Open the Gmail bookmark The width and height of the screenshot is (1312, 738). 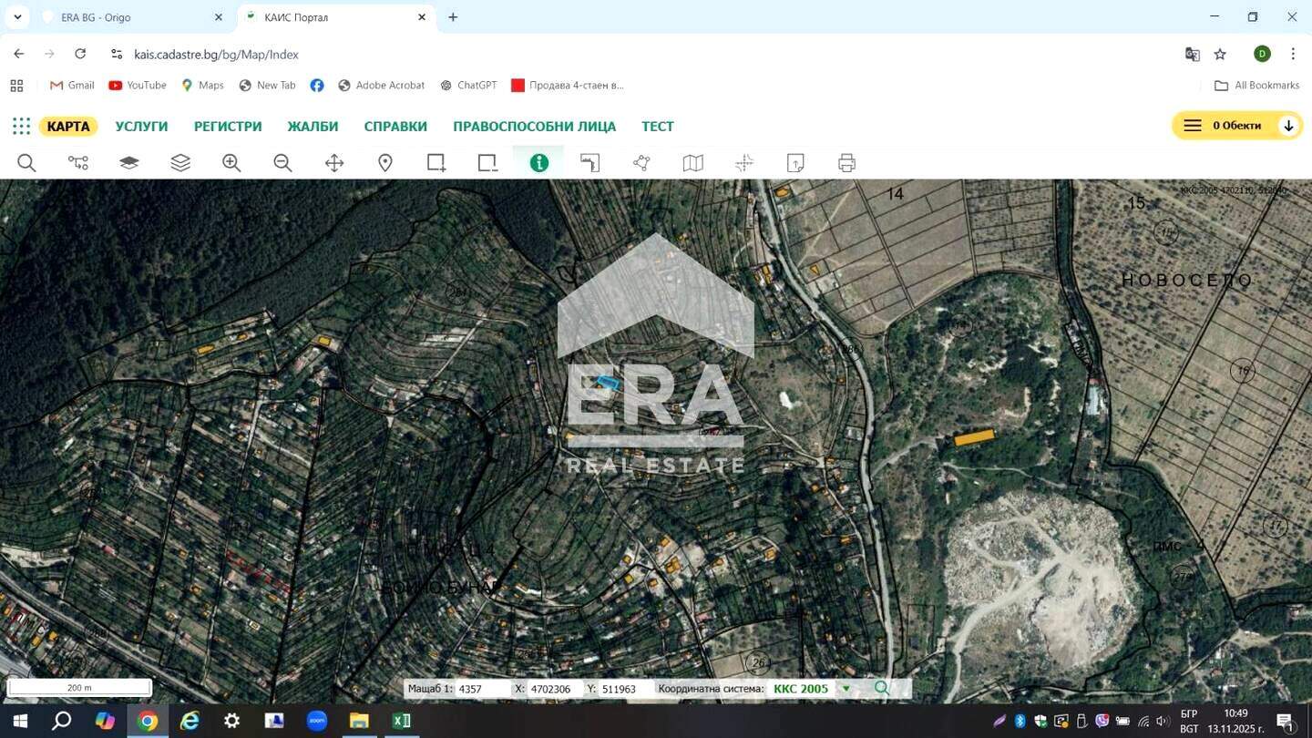[72, 86]
